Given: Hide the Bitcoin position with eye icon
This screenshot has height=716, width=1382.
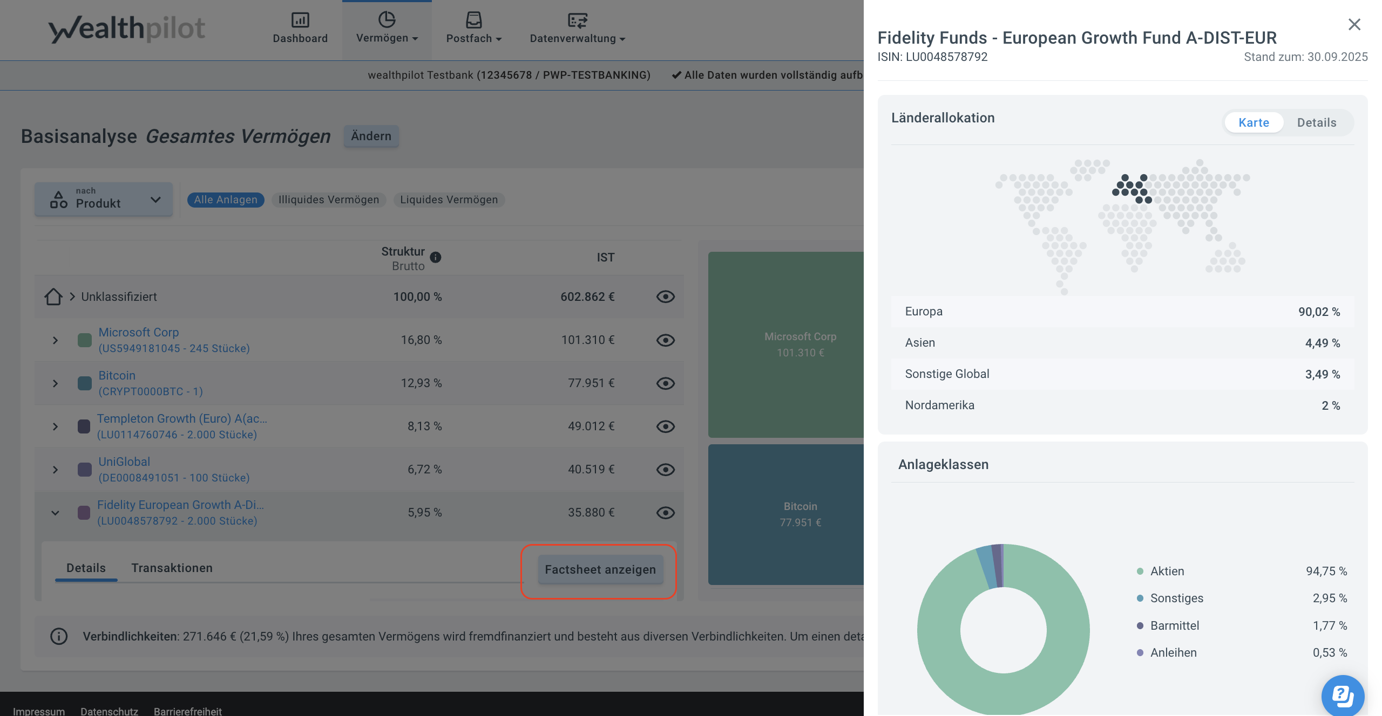Looking at the screenshot, I should coord(665,383).
